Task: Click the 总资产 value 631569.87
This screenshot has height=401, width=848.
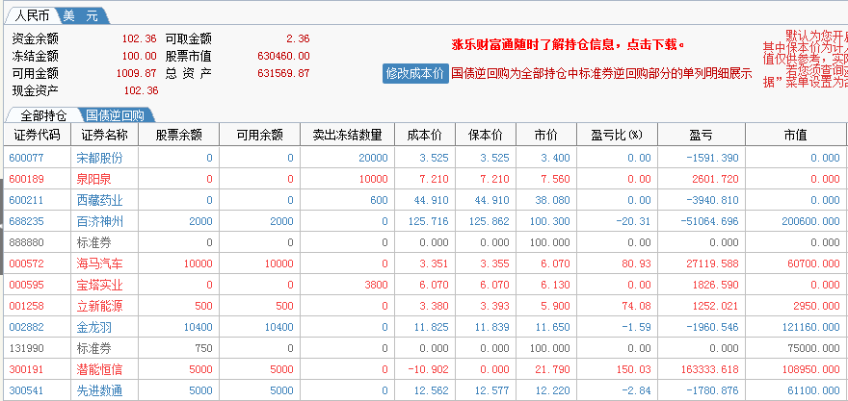Action: click(283, 73)
